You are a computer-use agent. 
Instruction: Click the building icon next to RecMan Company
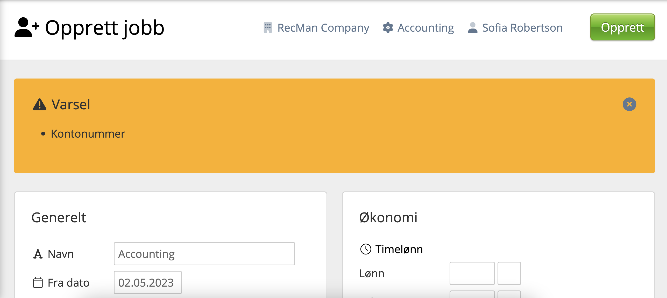point(268,27)
